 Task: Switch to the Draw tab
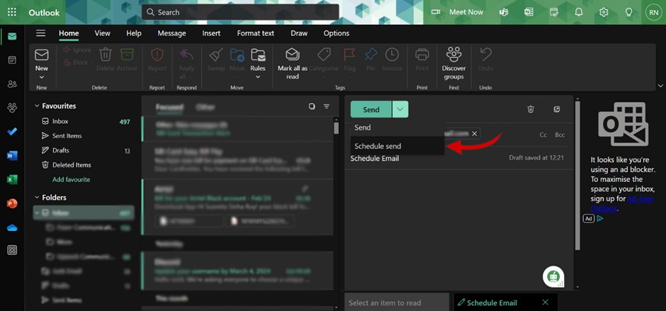click(x=299, y=33)
